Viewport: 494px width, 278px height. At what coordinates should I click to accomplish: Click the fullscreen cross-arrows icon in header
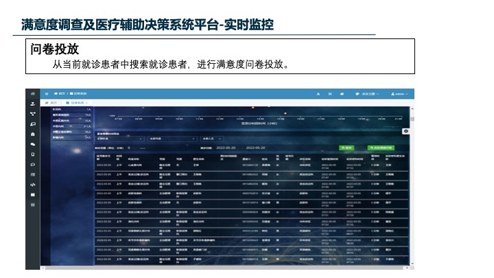330,94
